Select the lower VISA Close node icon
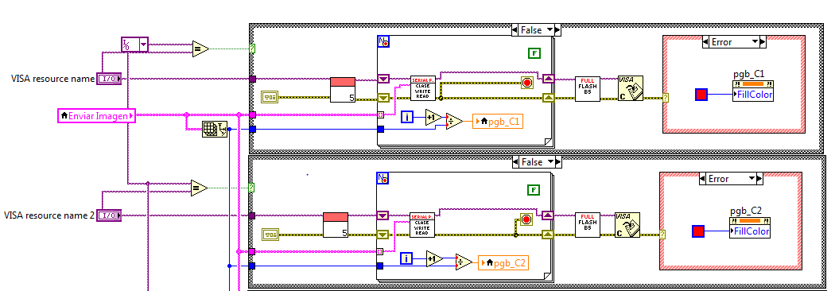835x291 pixels. [x=627, y=224]
